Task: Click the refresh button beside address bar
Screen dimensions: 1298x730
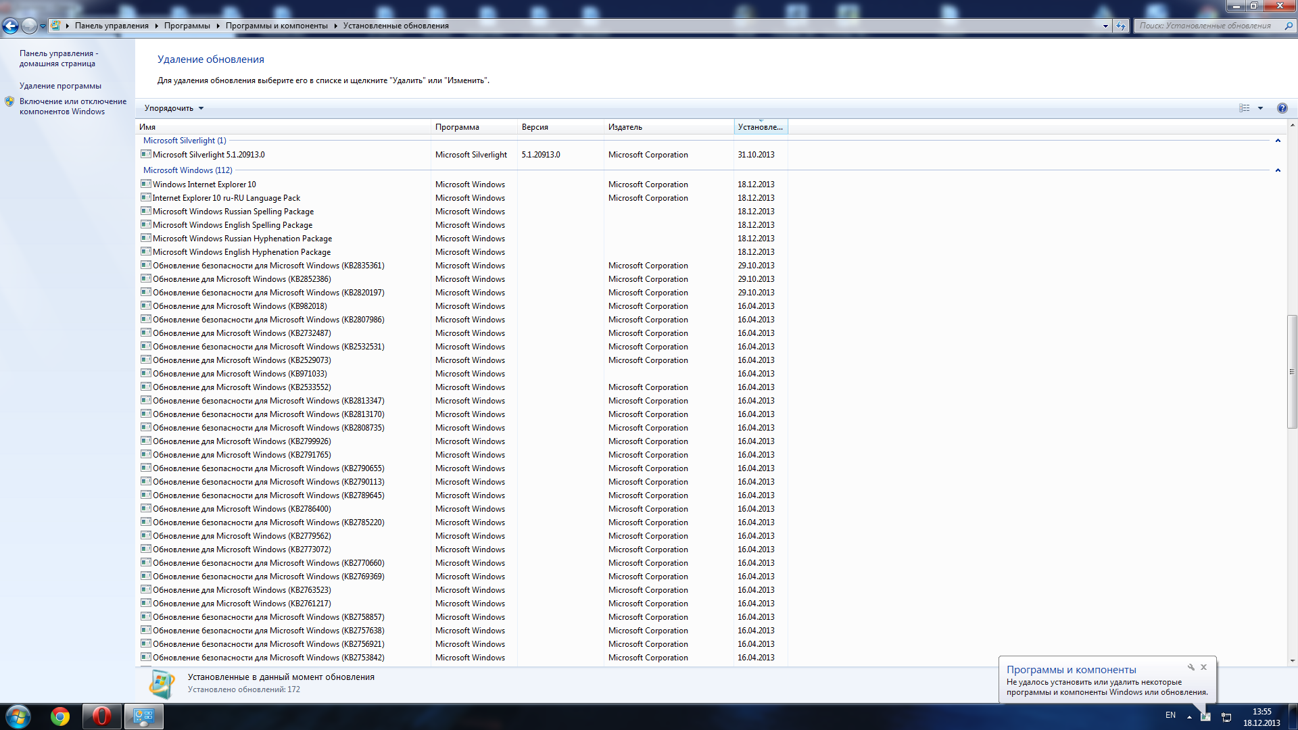Action: 1121,26
